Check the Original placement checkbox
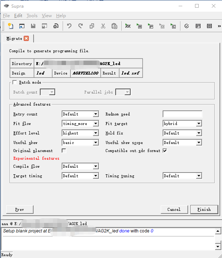 64,151
